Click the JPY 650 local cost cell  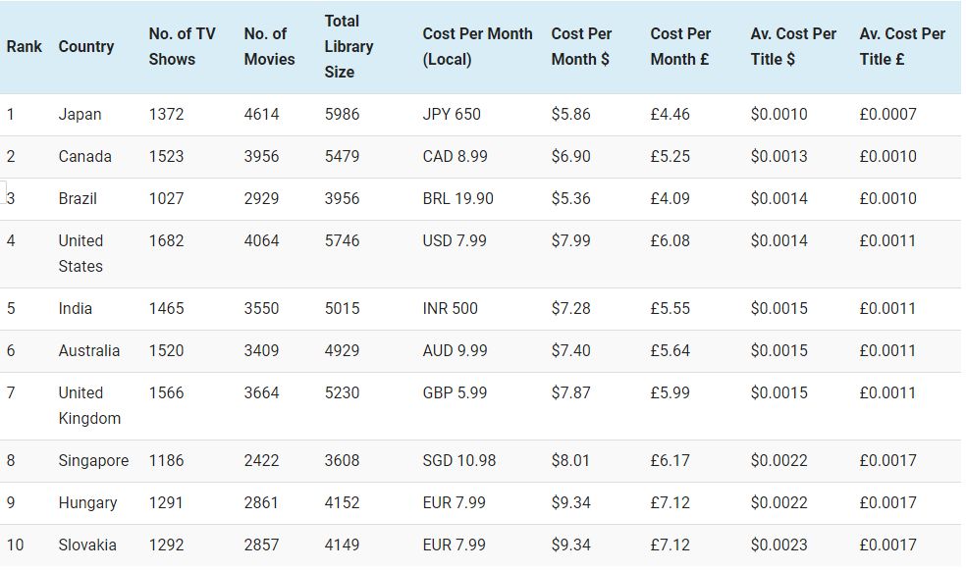(x=452, y=114)
